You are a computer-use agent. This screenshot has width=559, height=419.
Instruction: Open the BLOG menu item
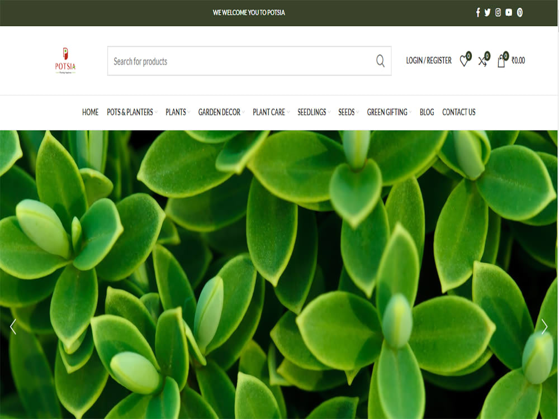[427, 112]
